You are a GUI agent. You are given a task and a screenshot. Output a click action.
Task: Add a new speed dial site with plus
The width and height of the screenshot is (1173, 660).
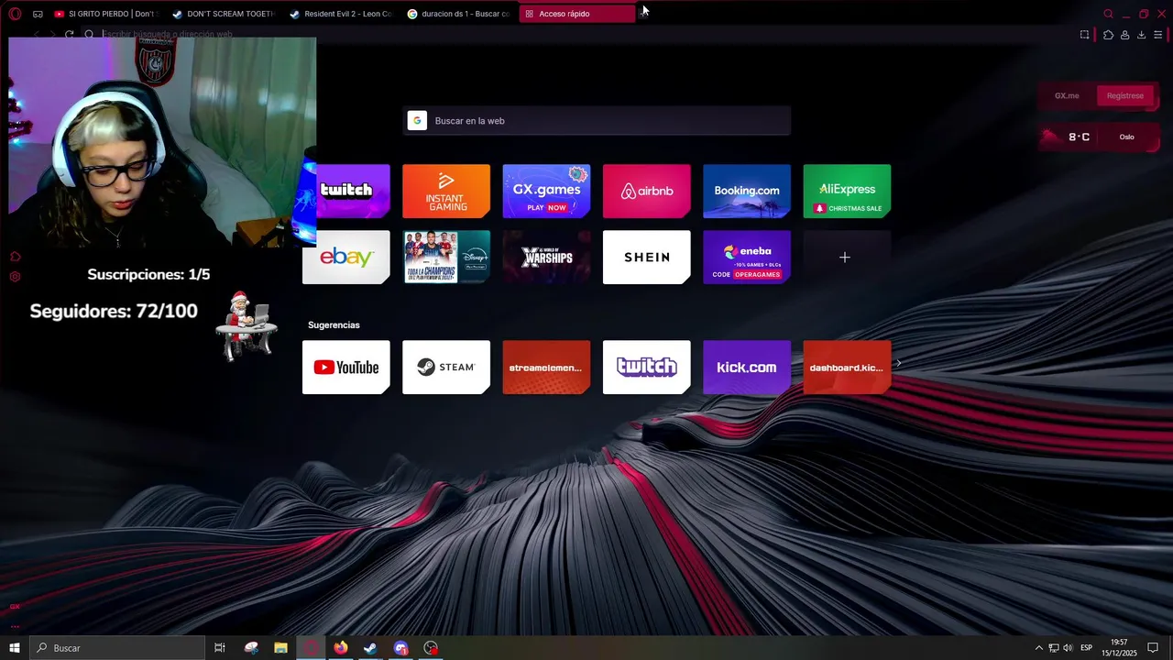(847, 257)
